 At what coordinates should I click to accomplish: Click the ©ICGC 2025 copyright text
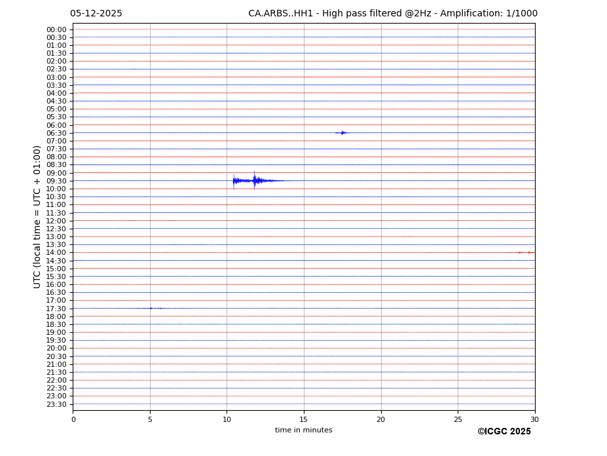pos(504,431)
